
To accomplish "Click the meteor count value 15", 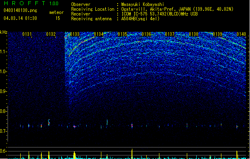I will pos(58,18).
